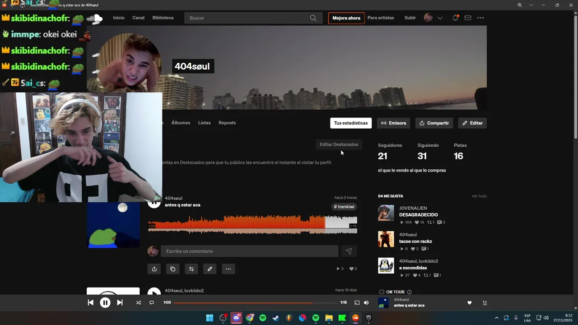
Task: Click the Mejora ahora button
Action: 346,18
